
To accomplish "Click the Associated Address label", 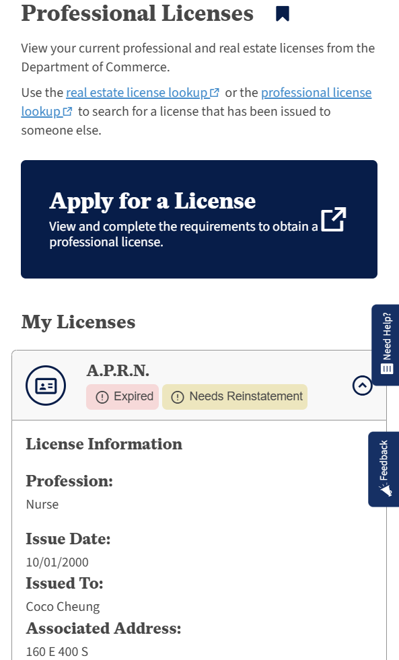I will click(104, 628).
